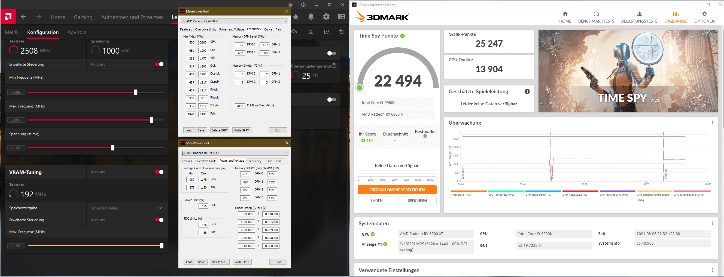Switch to the Advisors tab
724x277 pixels.
click(77, 32)
